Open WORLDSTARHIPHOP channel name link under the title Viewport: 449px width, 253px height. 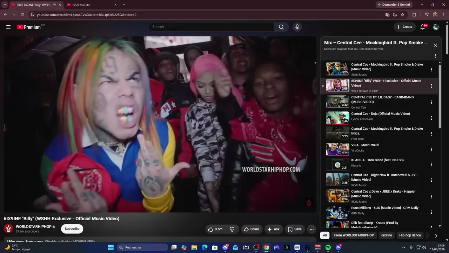(34, 227)
